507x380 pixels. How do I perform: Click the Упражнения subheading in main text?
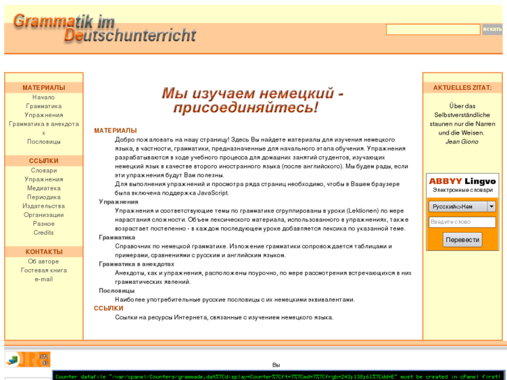(x=119, y=202)
